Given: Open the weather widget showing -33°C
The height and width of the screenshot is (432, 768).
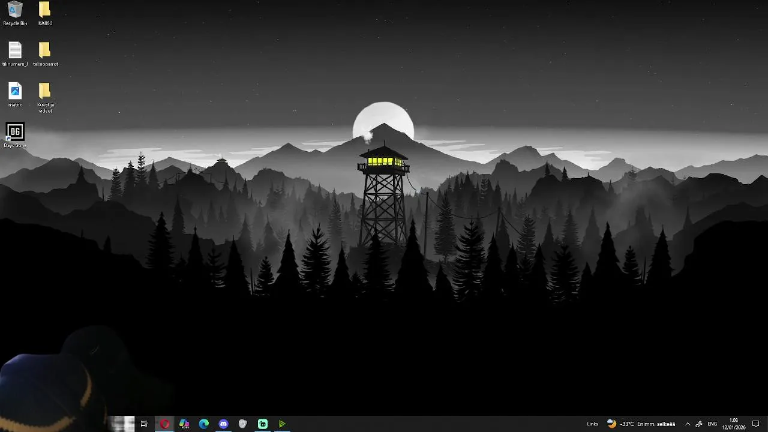Looking at the screenshot, I should [641, 424].
